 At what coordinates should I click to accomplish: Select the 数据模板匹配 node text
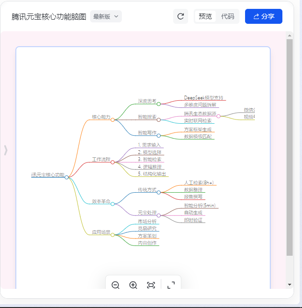[x=197, y=137]
